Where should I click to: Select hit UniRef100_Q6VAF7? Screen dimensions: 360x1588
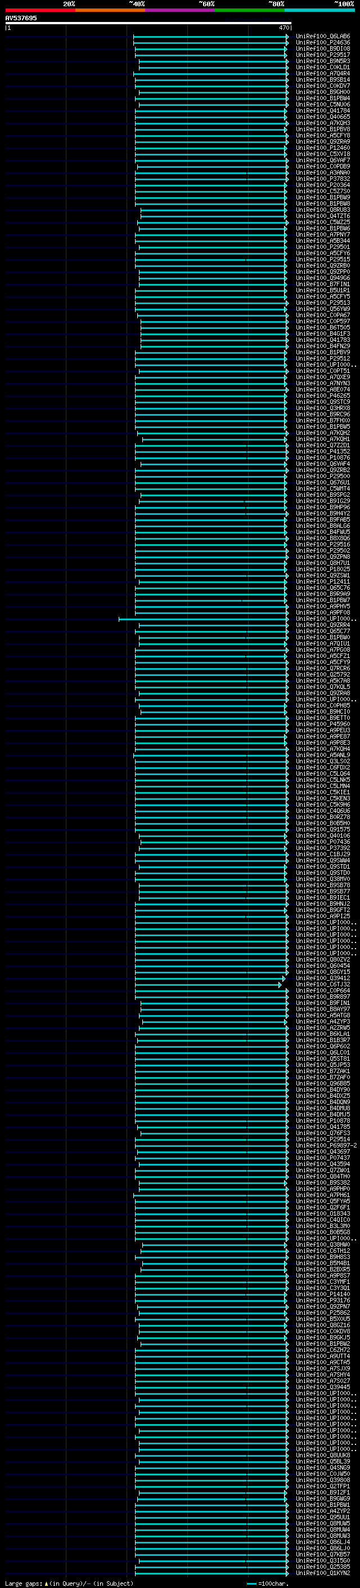pyautogui.click(x=323, y=161)
